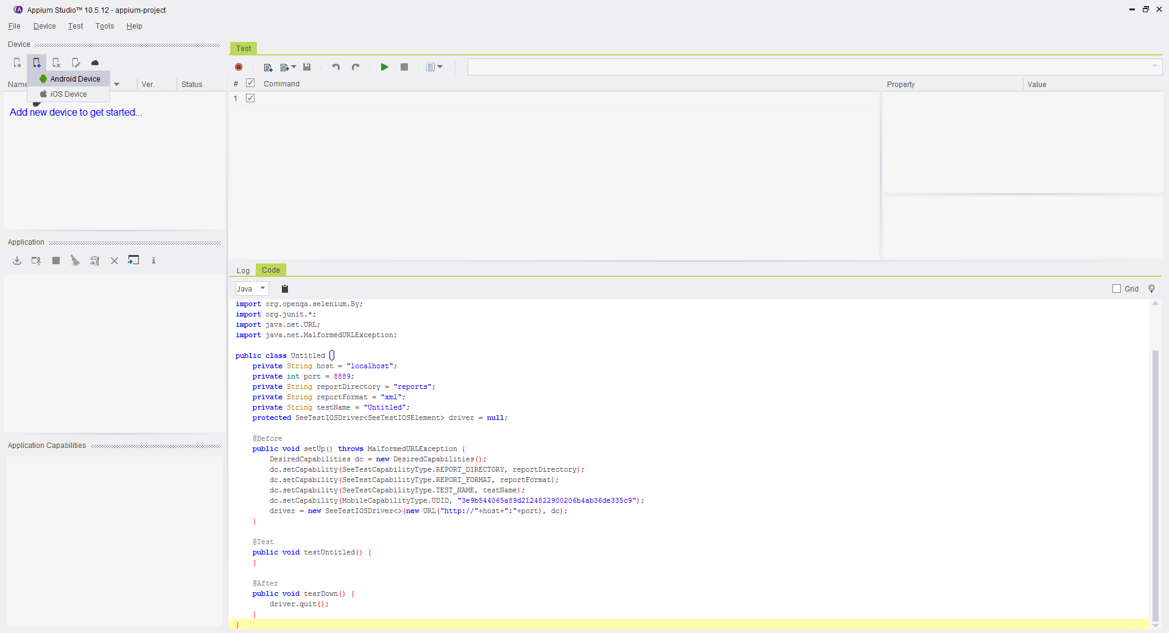
Task: Choose Android Device from the popup
Action: pyautogui.click(x=74, y=79)
